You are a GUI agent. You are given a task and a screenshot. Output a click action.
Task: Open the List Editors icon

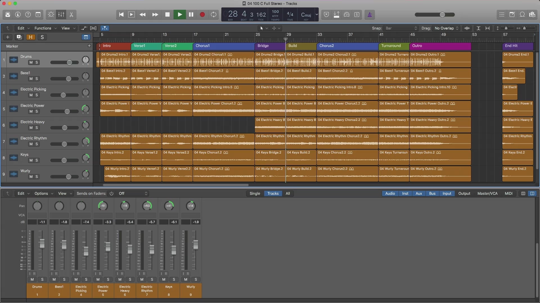tap(502, 15)
